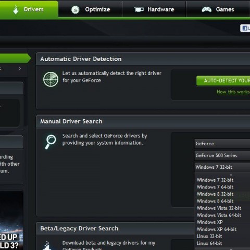Click the Facebook Like button
This screenshot has height=250, width=250.
[245, 28]
